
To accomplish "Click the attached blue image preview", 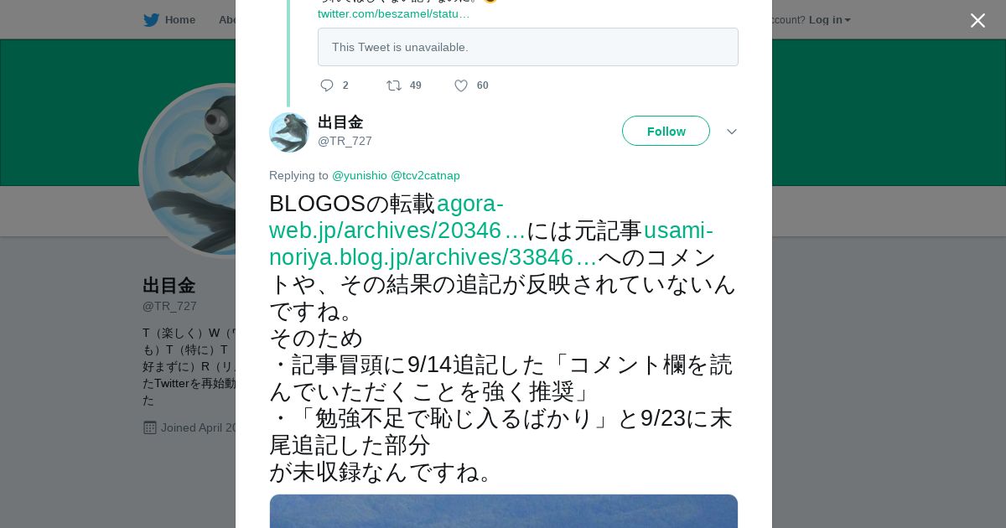I will [504, 511].
